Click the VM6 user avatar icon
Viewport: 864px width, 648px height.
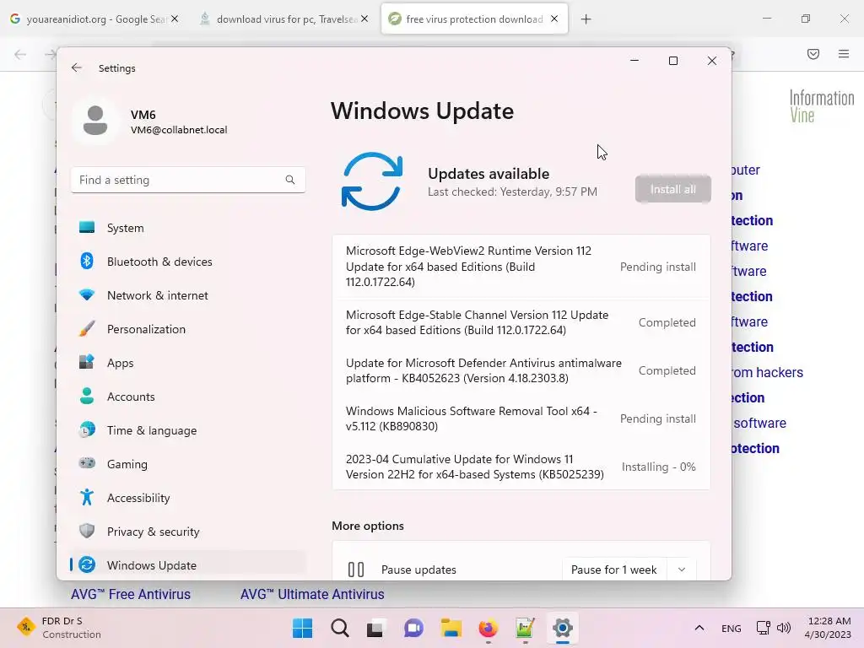click(x=95, y=120)
